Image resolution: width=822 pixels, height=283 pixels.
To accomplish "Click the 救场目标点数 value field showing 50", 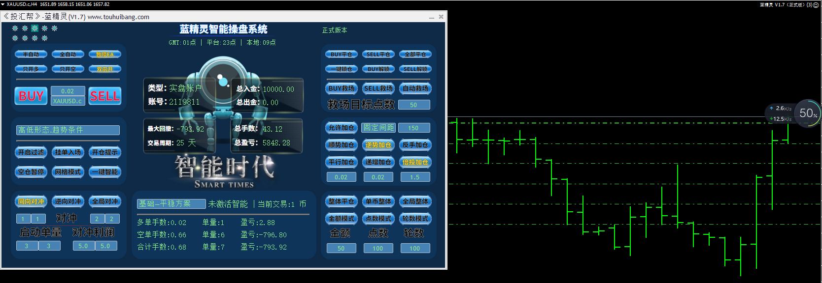I will pos(414,105).
